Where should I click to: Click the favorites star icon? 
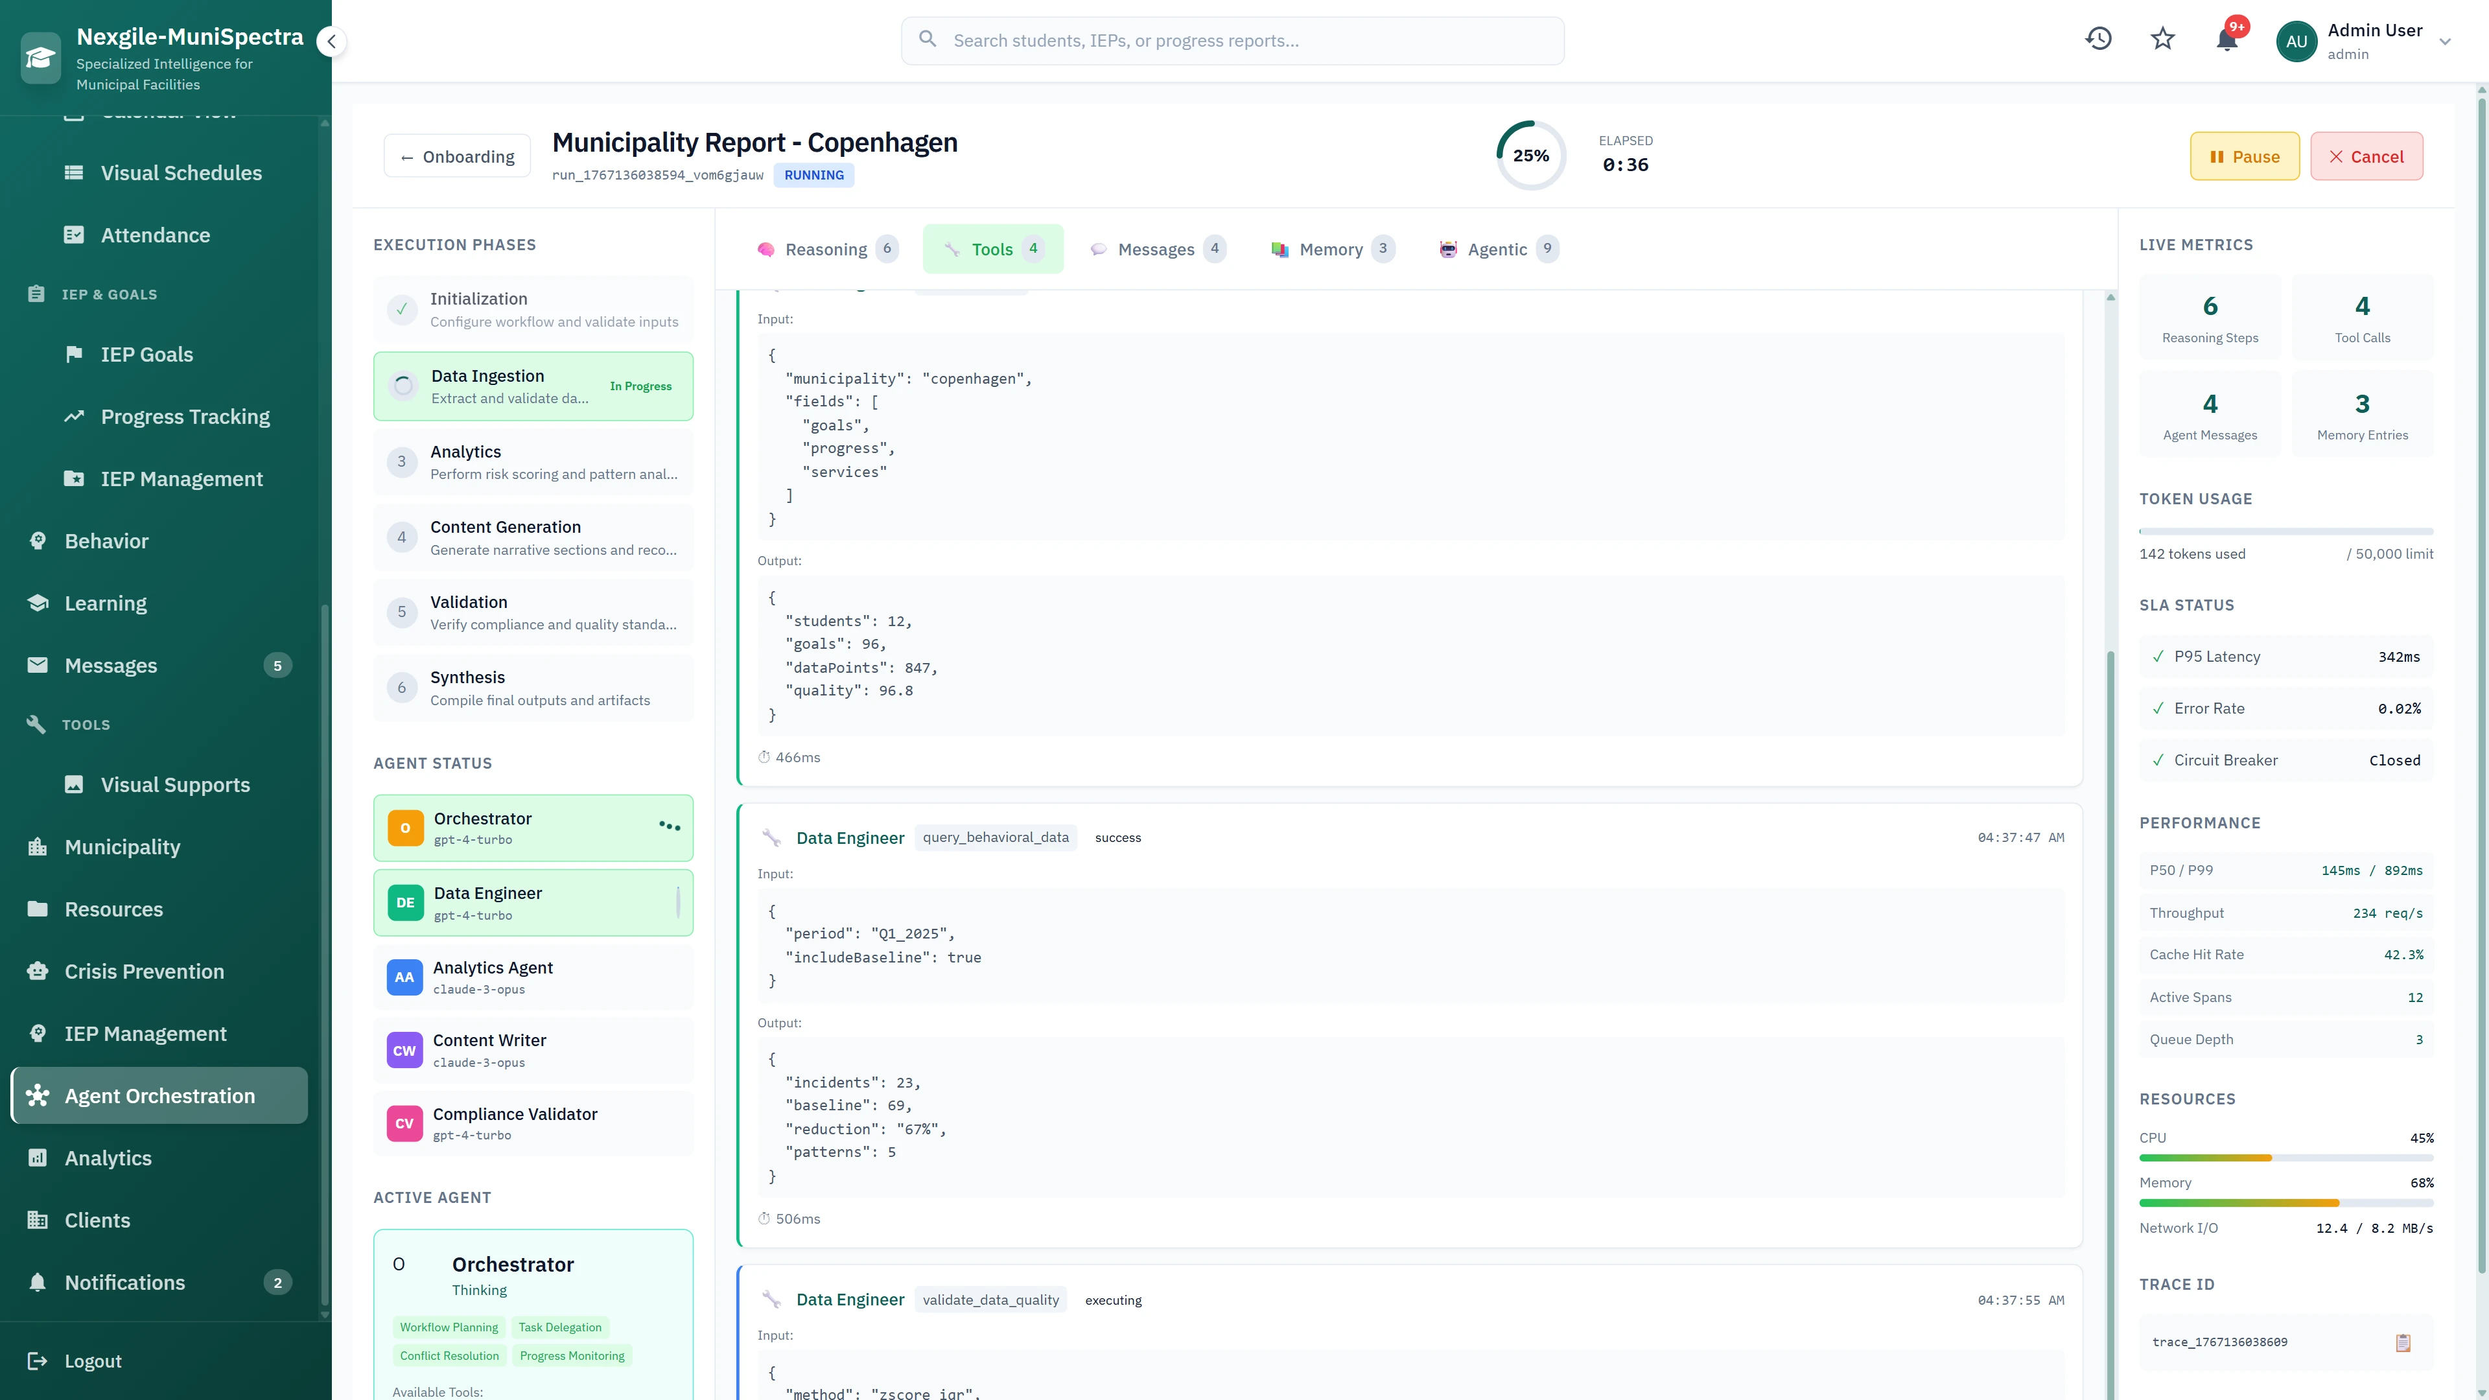click(x=2162, y=39)
